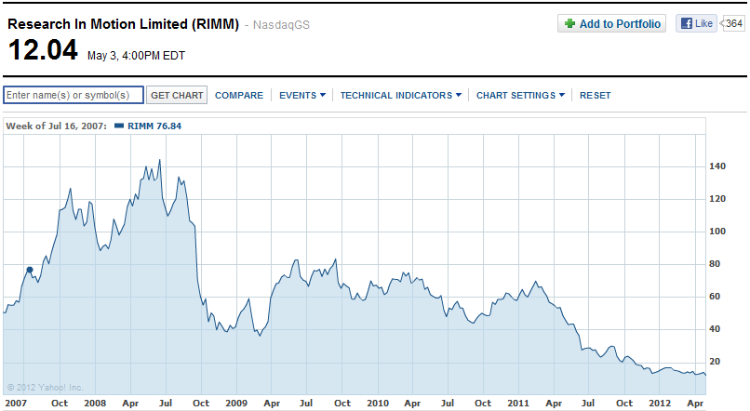Click the 80 y-axis label

[x=714, y=264]
